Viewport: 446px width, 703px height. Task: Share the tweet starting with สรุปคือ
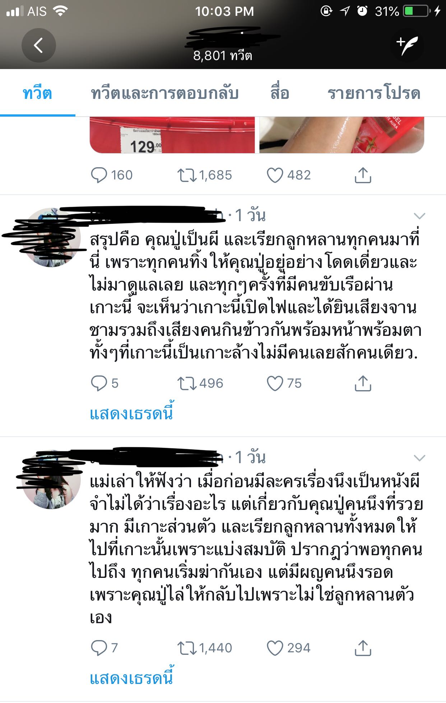click(x=363, y=383)
